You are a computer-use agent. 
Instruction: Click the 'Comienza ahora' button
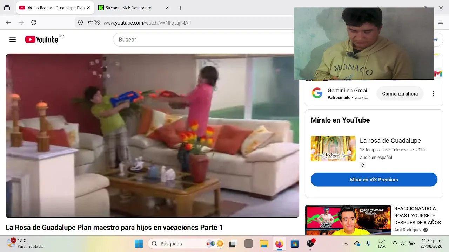pos(400,94)
